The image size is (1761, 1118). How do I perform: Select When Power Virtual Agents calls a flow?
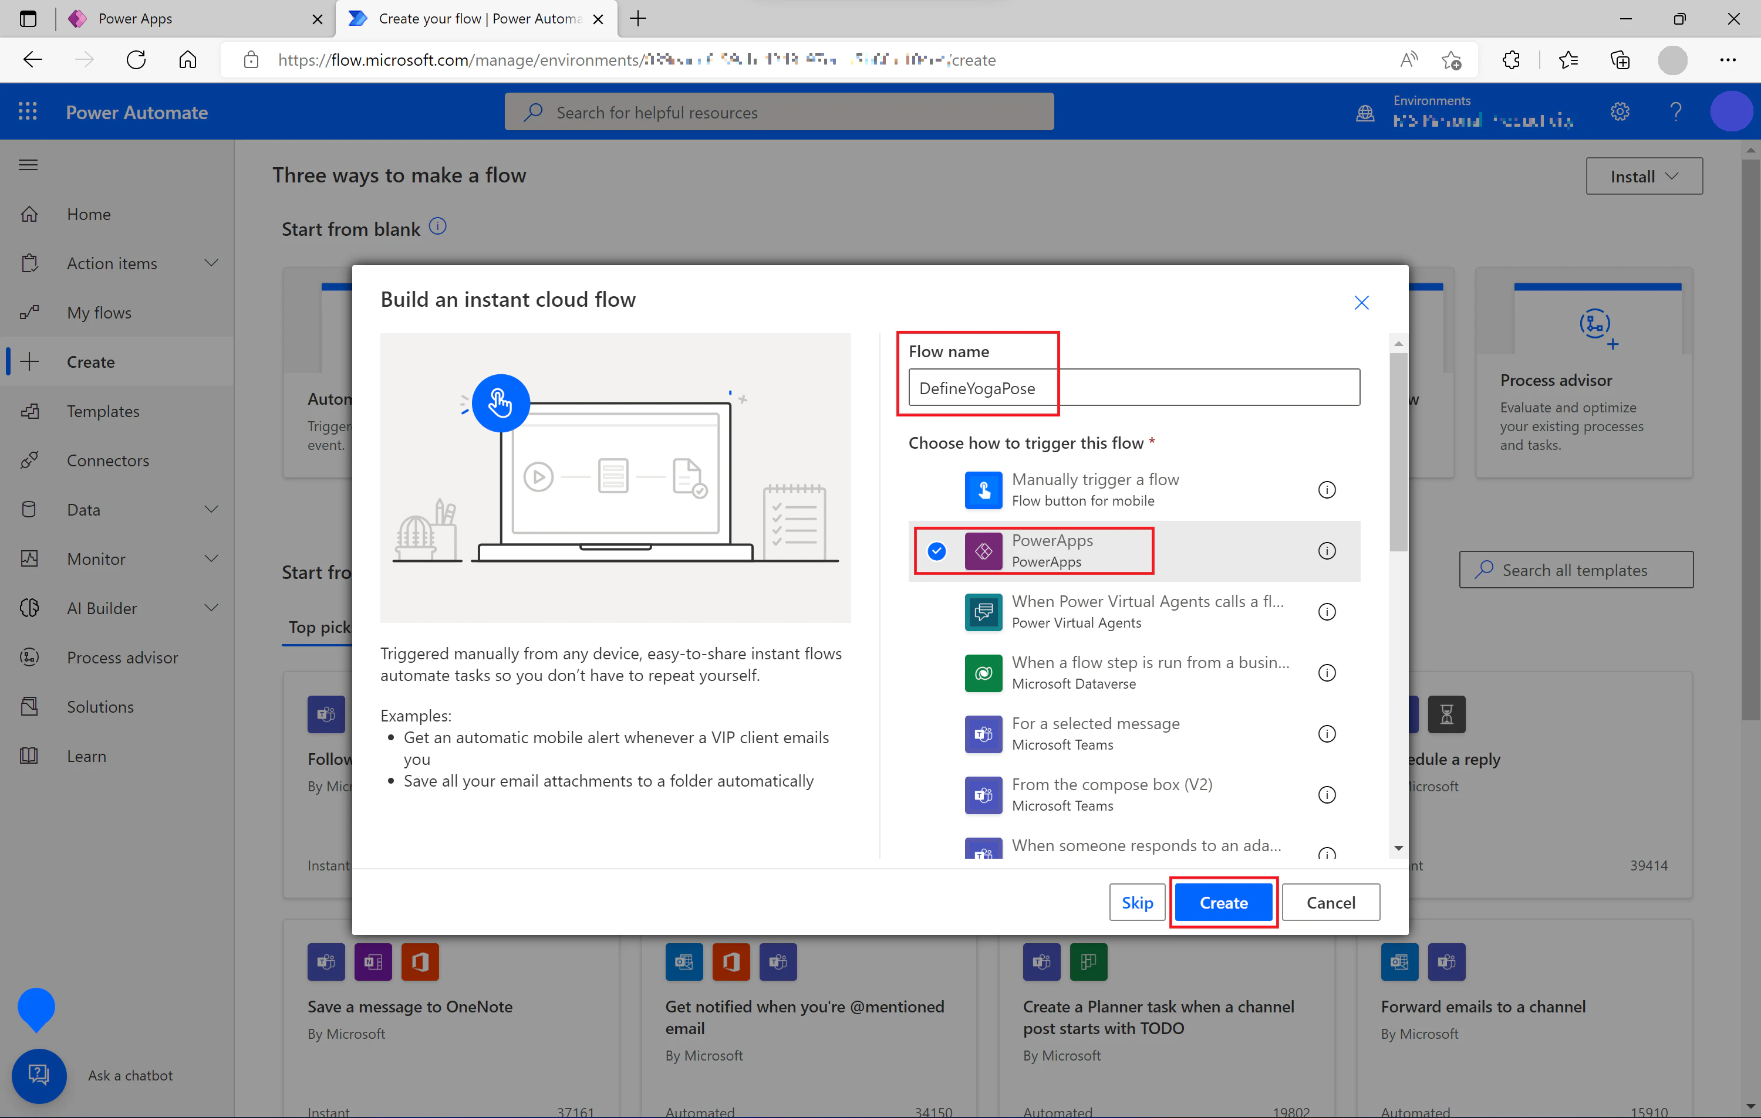pos(1133,612)
